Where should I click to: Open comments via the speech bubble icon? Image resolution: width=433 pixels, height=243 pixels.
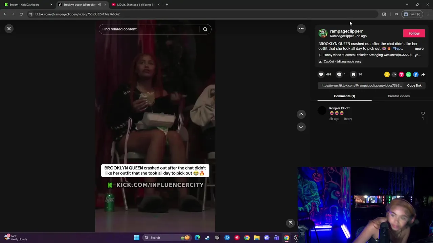[339, 74]
